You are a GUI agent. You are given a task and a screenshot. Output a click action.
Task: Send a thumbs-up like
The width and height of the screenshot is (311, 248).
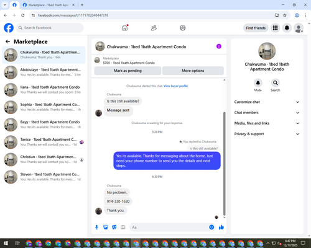221,228
